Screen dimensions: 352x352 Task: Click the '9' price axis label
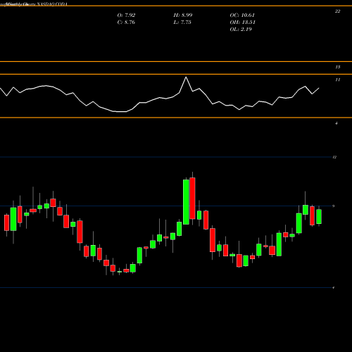click(334, 206)
